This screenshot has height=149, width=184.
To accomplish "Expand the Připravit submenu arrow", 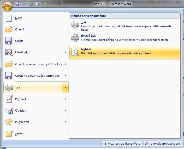I will click(x=66, y=99).
